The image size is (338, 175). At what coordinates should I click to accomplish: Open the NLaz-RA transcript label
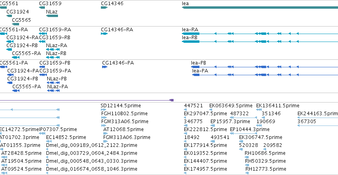click(56, 46)
